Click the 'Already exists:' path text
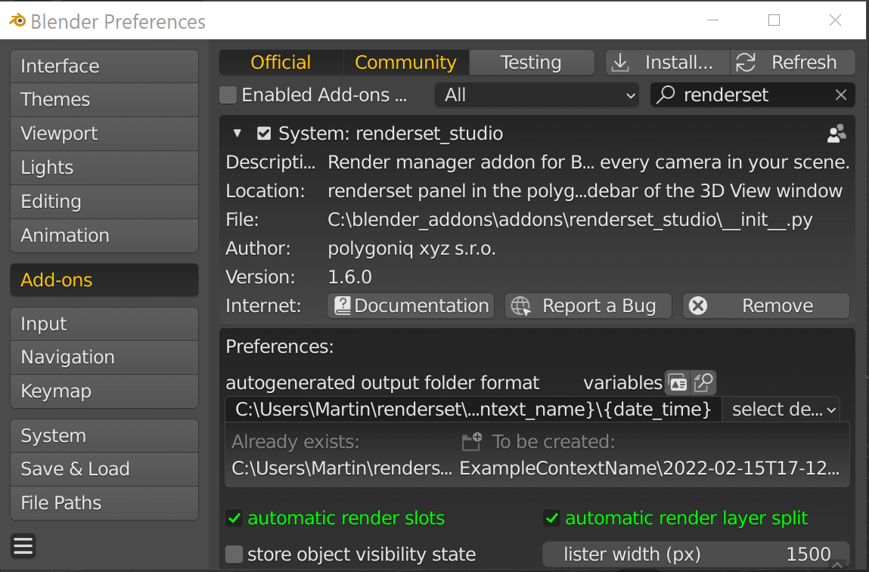 tap(341, 468)
